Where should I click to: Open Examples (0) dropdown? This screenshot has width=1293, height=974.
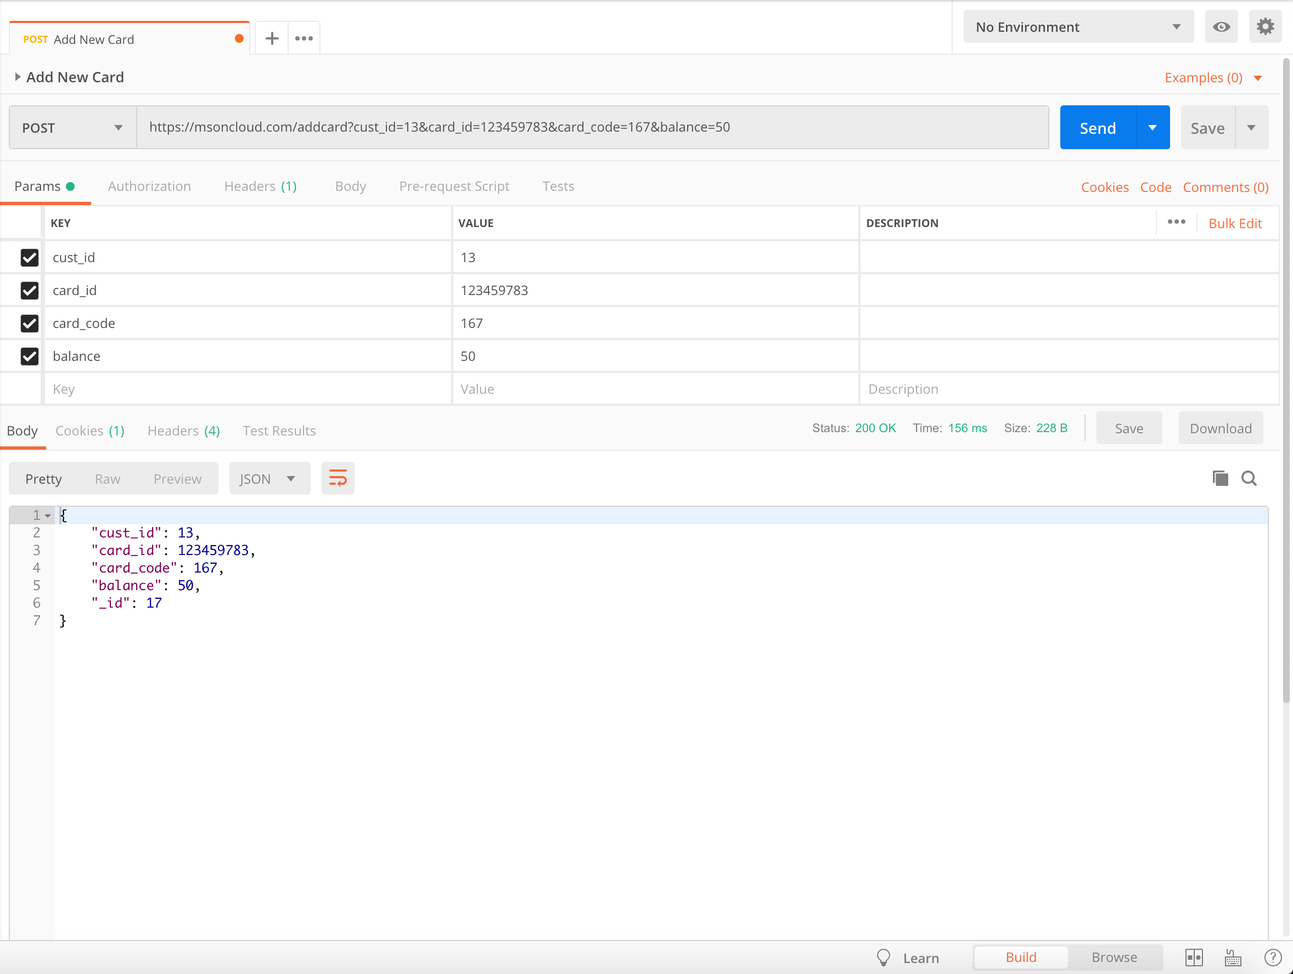click(1213, 78)
